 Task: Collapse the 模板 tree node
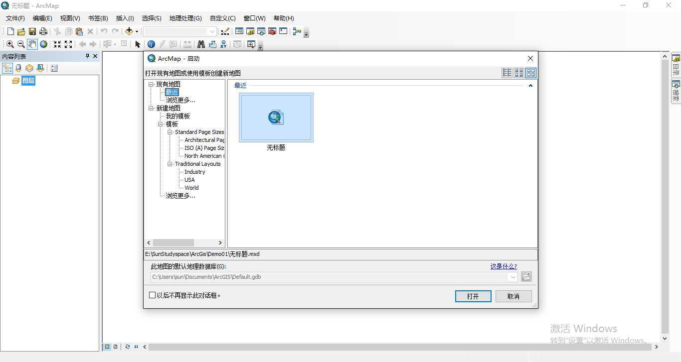161,124
